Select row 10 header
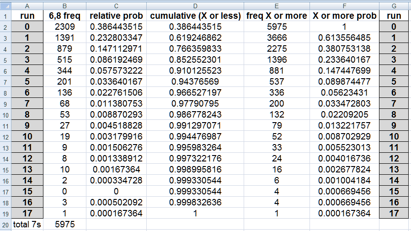 (x=6, y=115)
